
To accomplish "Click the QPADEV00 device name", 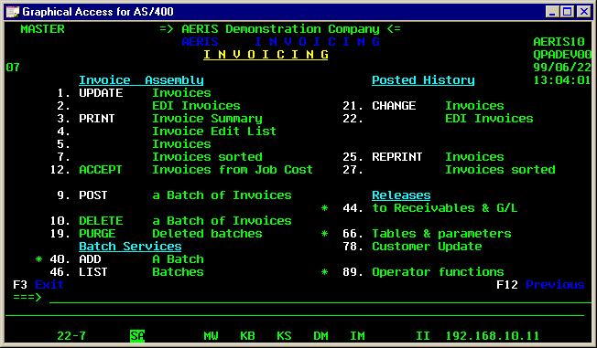I will 562,55.
